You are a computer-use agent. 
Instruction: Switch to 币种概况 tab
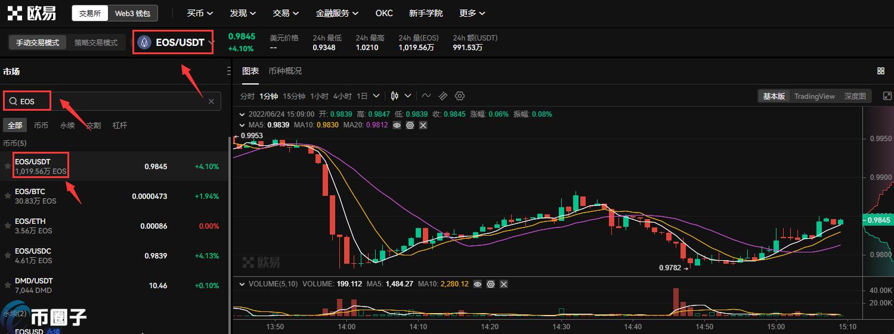(x=285, y=71)
